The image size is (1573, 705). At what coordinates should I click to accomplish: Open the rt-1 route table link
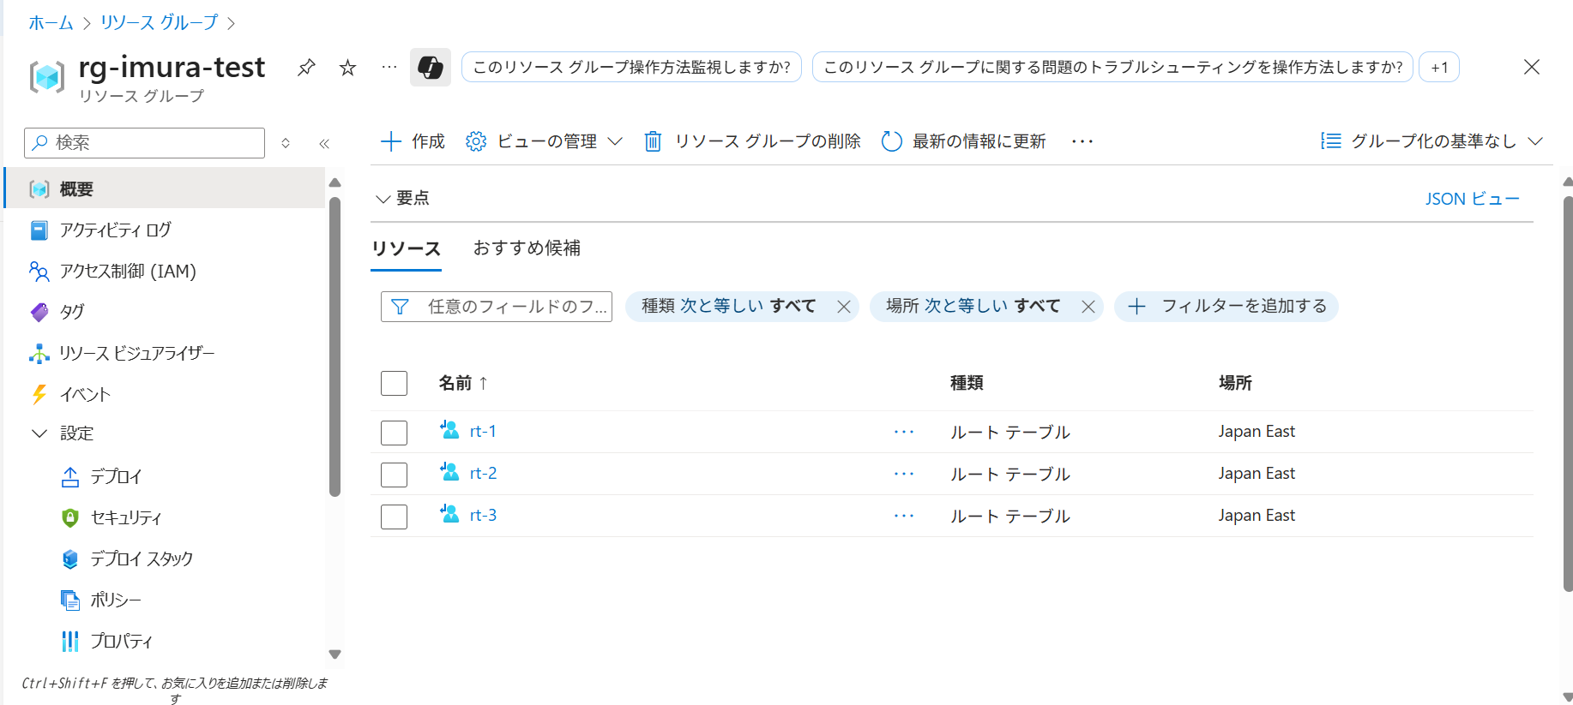point(483,431)
